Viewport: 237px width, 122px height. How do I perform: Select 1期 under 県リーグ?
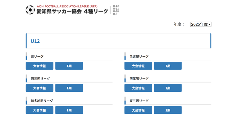tap(69, 66)
